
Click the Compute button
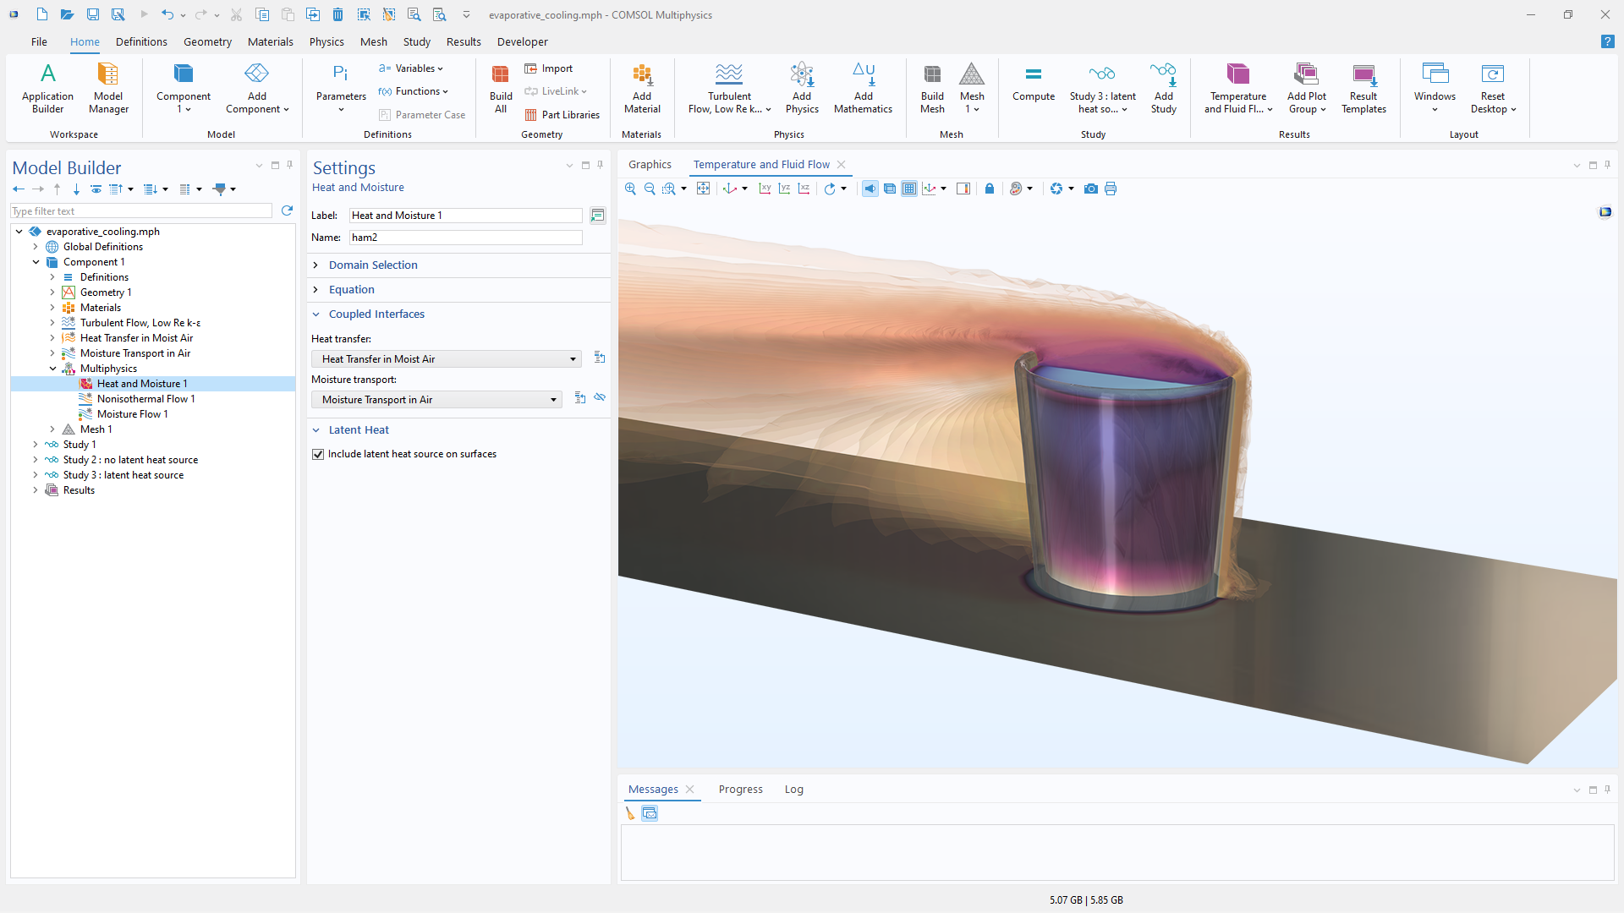pyautogui.click(x=1033, y=85)
